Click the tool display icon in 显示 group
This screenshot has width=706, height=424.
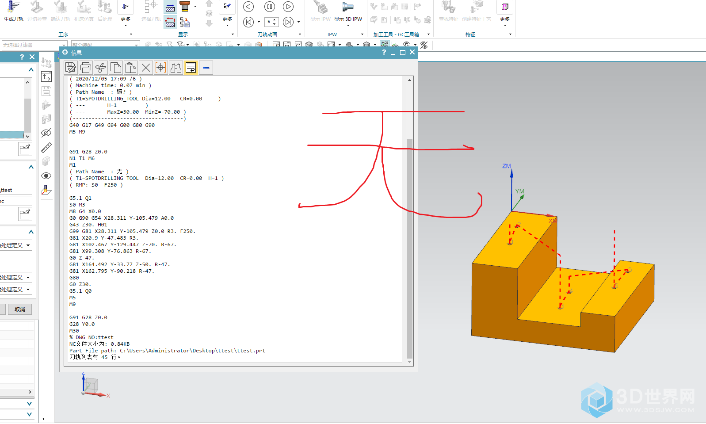(185, 7)
